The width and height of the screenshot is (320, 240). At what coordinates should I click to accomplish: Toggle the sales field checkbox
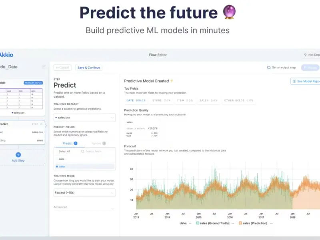[x=57, y=166]
